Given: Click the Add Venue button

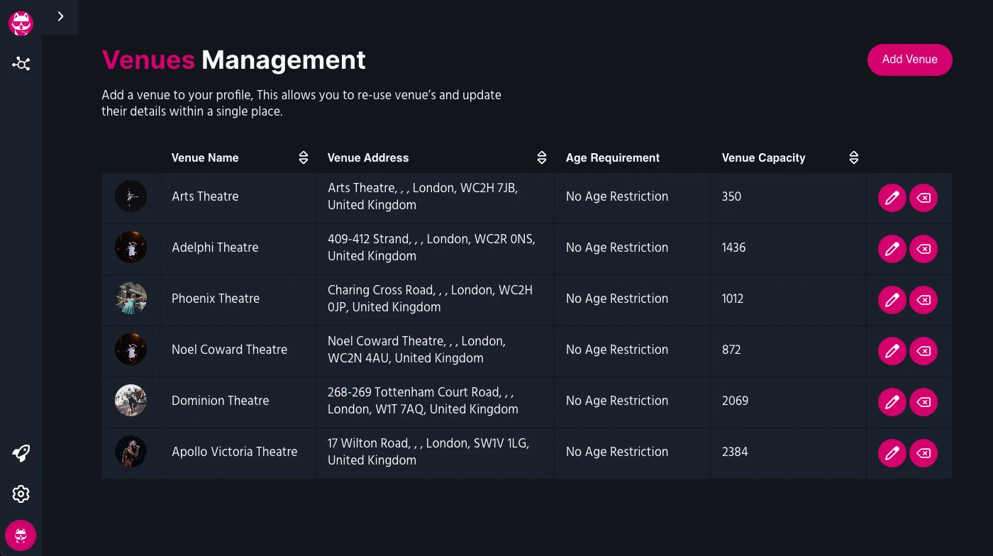Looking at the screenshot, I should (909, 60).
